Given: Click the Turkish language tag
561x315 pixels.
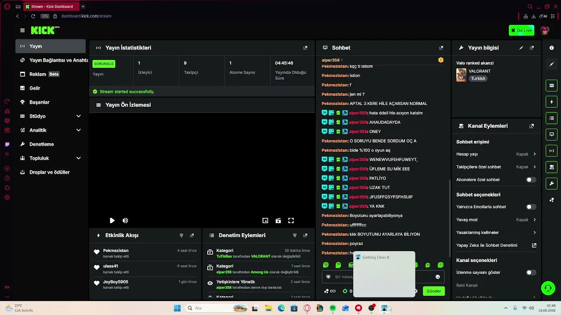Looking at the screenshot, I should (478, 79).
